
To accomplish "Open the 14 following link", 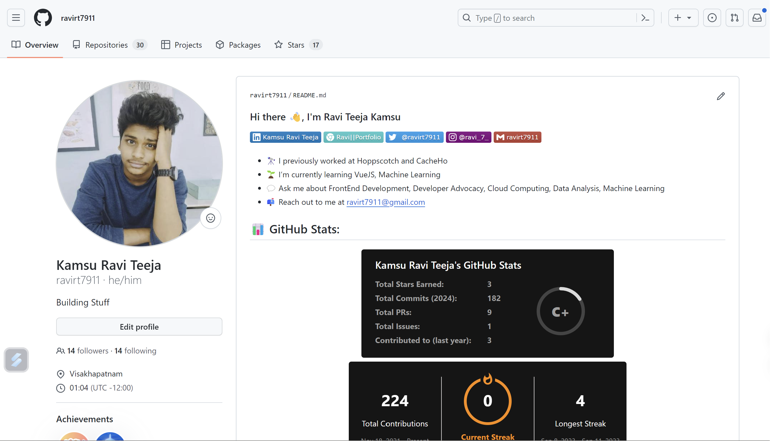I will tap(136, 351).
